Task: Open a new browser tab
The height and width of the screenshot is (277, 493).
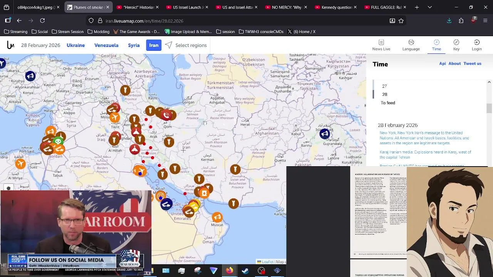Action: (x=417, y=7)
